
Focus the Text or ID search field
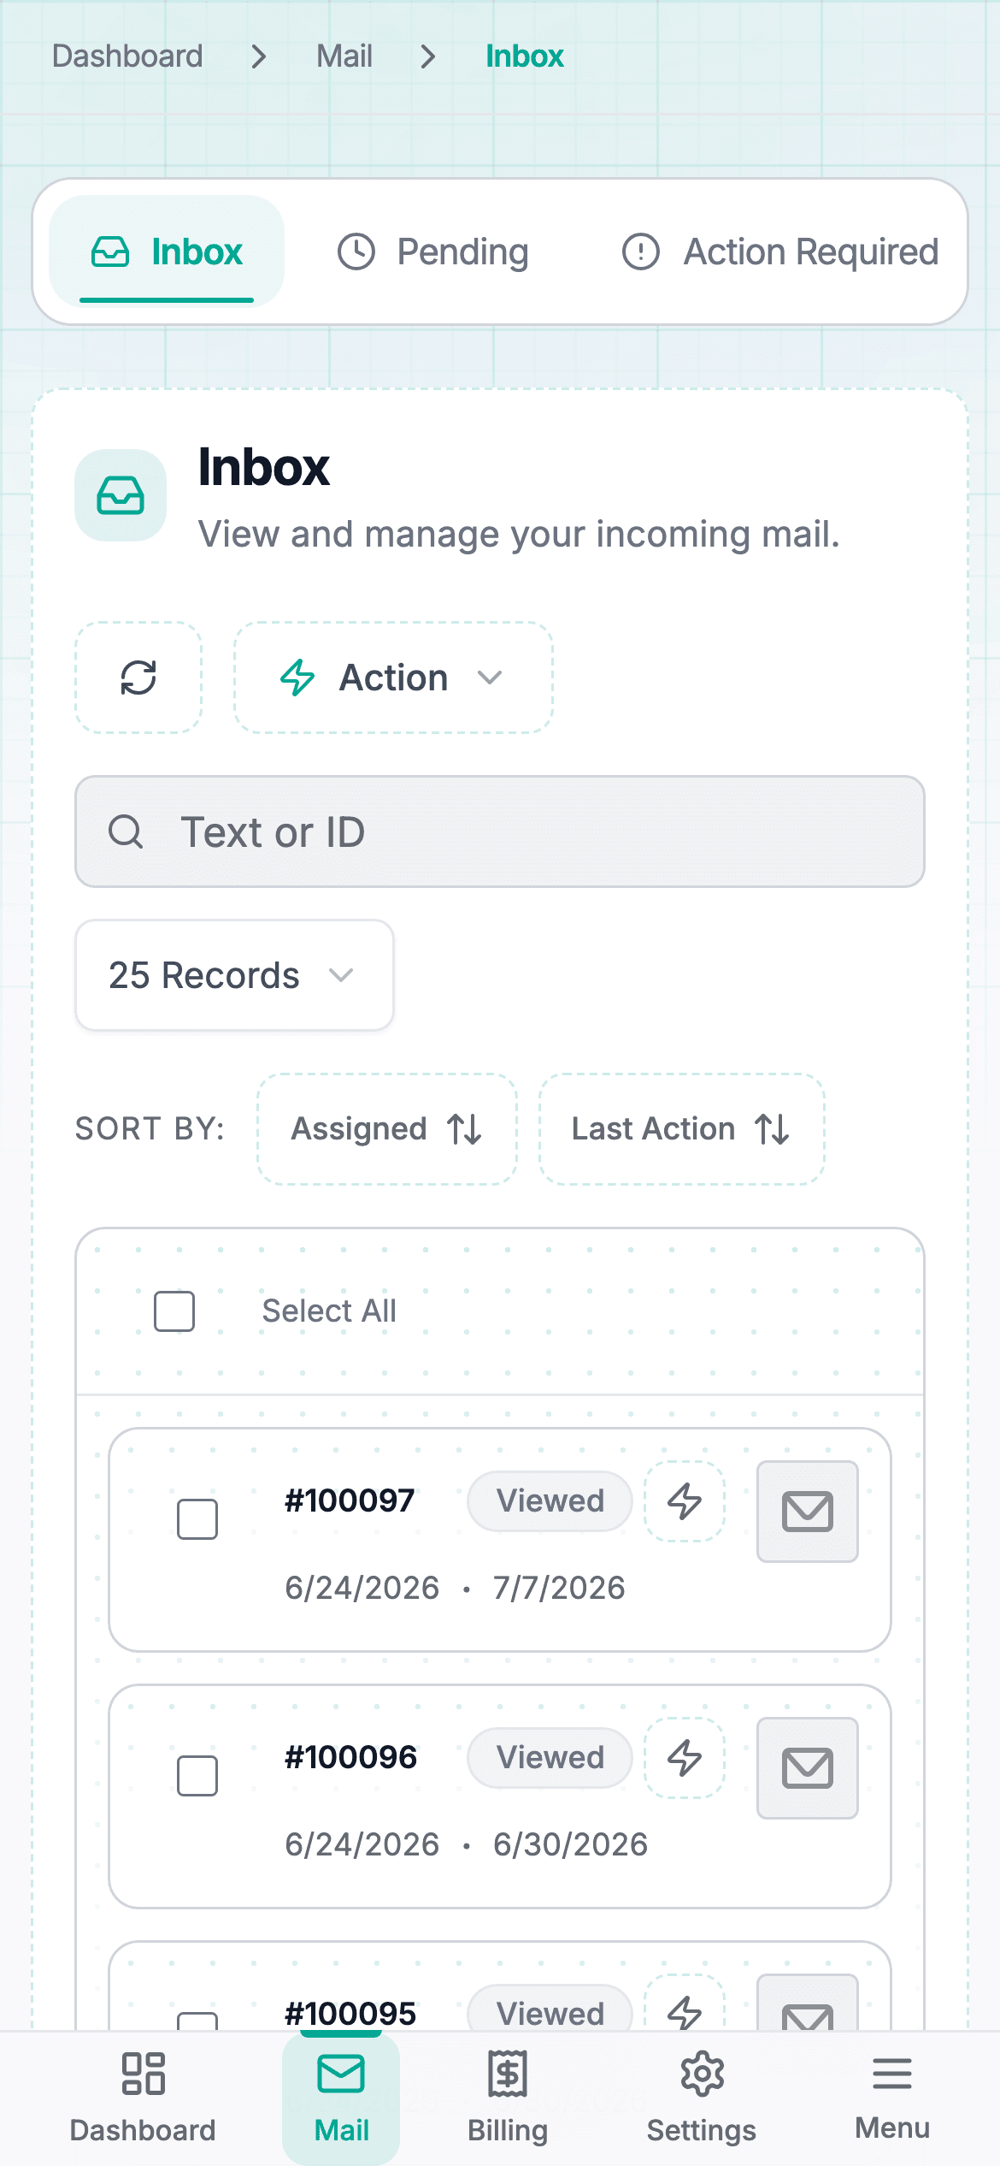point(500,831)
